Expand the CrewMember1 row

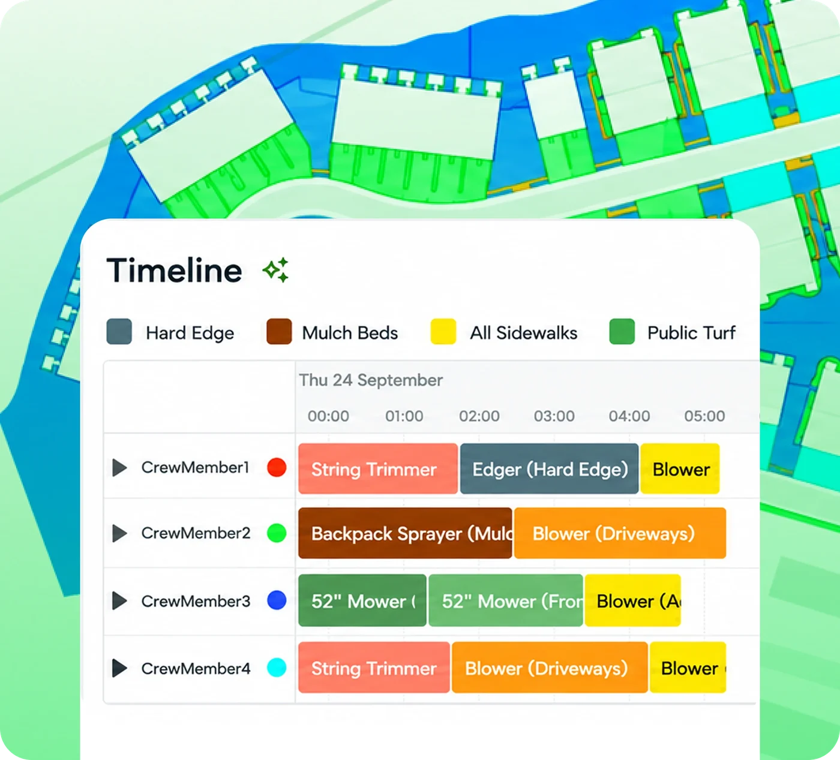pyautogui.click(x=120, y=467)
